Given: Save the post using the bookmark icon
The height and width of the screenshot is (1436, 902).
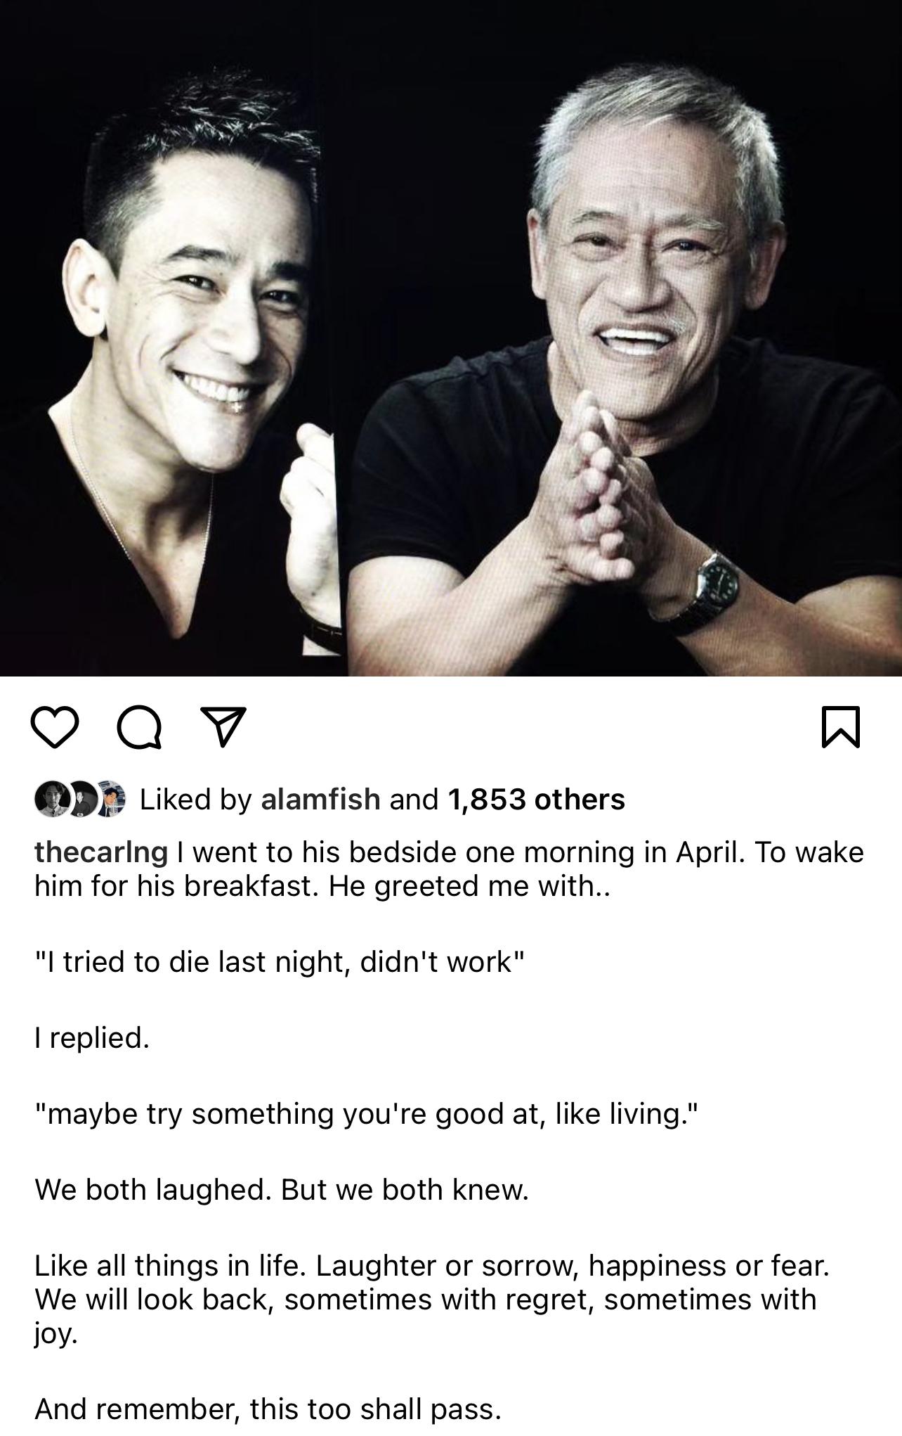Looking at the screenshot, I should click(x=840, y=727).
